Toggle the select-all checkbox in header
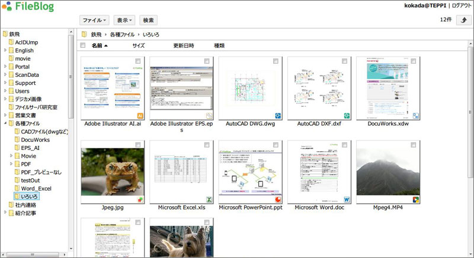474x258 pixels. (x=82, y=45)
